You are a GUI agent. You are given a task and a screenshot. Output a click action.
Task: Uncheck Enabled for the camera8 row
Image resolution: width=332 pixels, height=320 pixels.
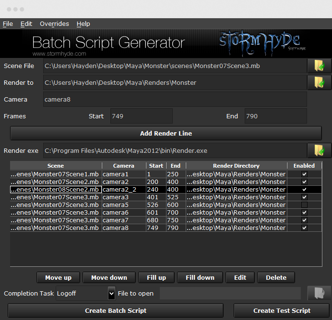click(x=304, y=228)
